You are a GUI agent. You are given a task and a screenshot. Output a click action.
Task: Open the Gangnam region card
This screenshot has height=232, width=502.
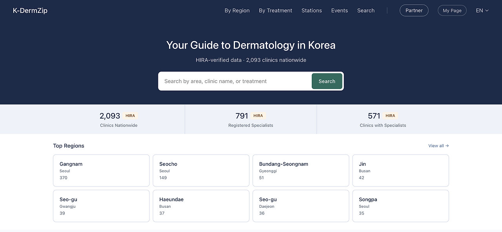[x=101, y=171]
